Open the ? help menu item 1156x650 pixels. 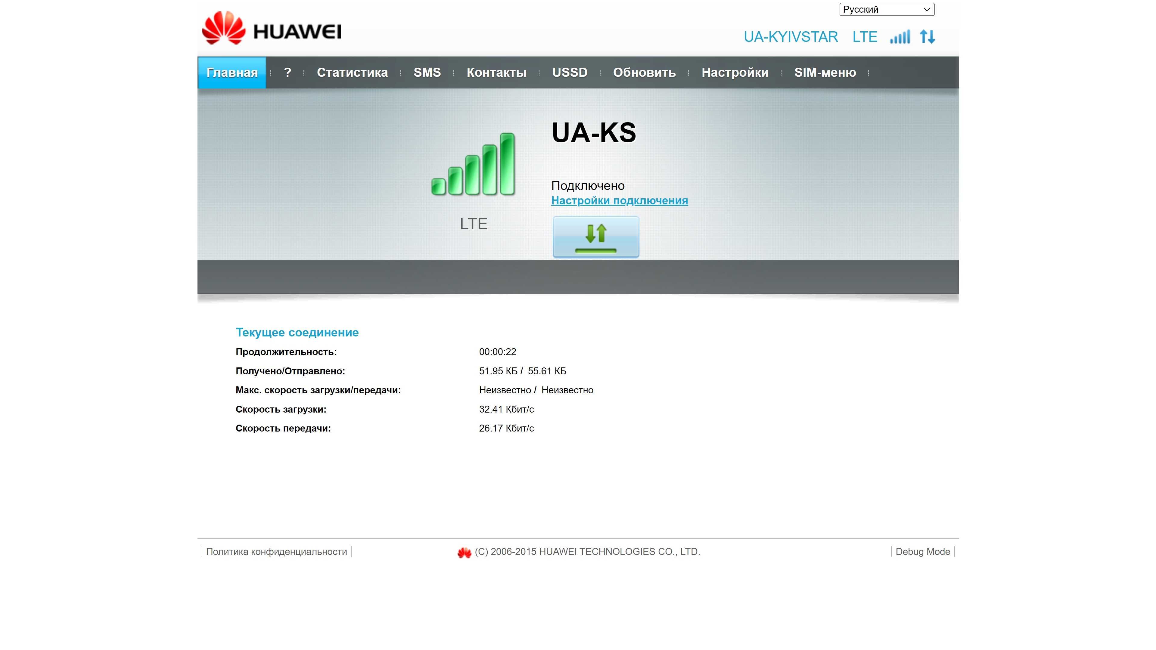tap(288, 73)
